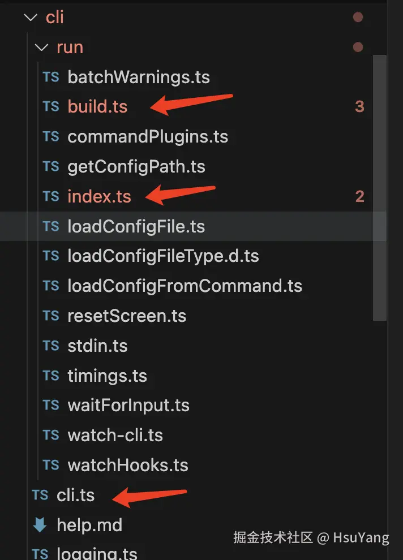403x560 pixels.
Task: Collapse the cli folder chevron
Action: click(31, 18)
